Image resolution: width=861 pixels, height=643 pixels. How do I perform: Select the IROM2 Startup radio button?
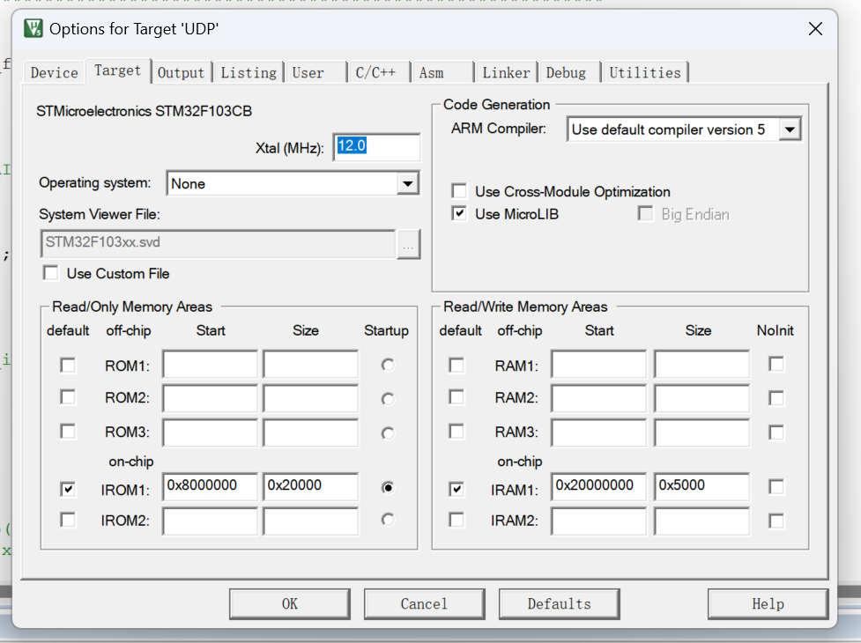pyautogui.click(x=388, y=520)
